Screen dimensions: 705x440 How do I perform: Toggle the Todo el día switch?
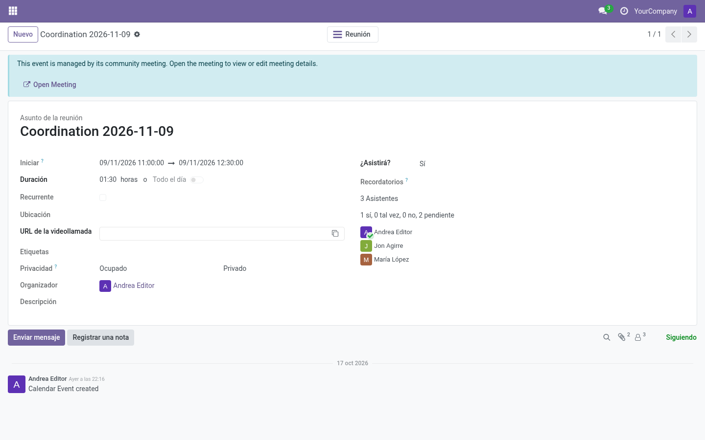(x=197, y=180)
